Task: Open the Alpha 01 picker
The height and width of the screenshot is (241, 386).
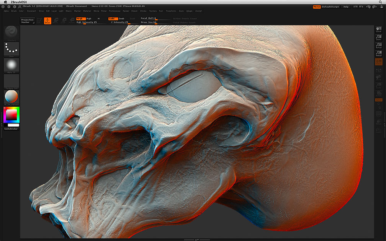Action: pos(11,65)
